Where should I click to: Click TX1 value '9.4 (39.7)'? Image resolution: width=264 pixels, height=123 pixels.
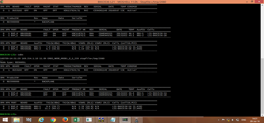pyautogui.click(x=53, y=107)
